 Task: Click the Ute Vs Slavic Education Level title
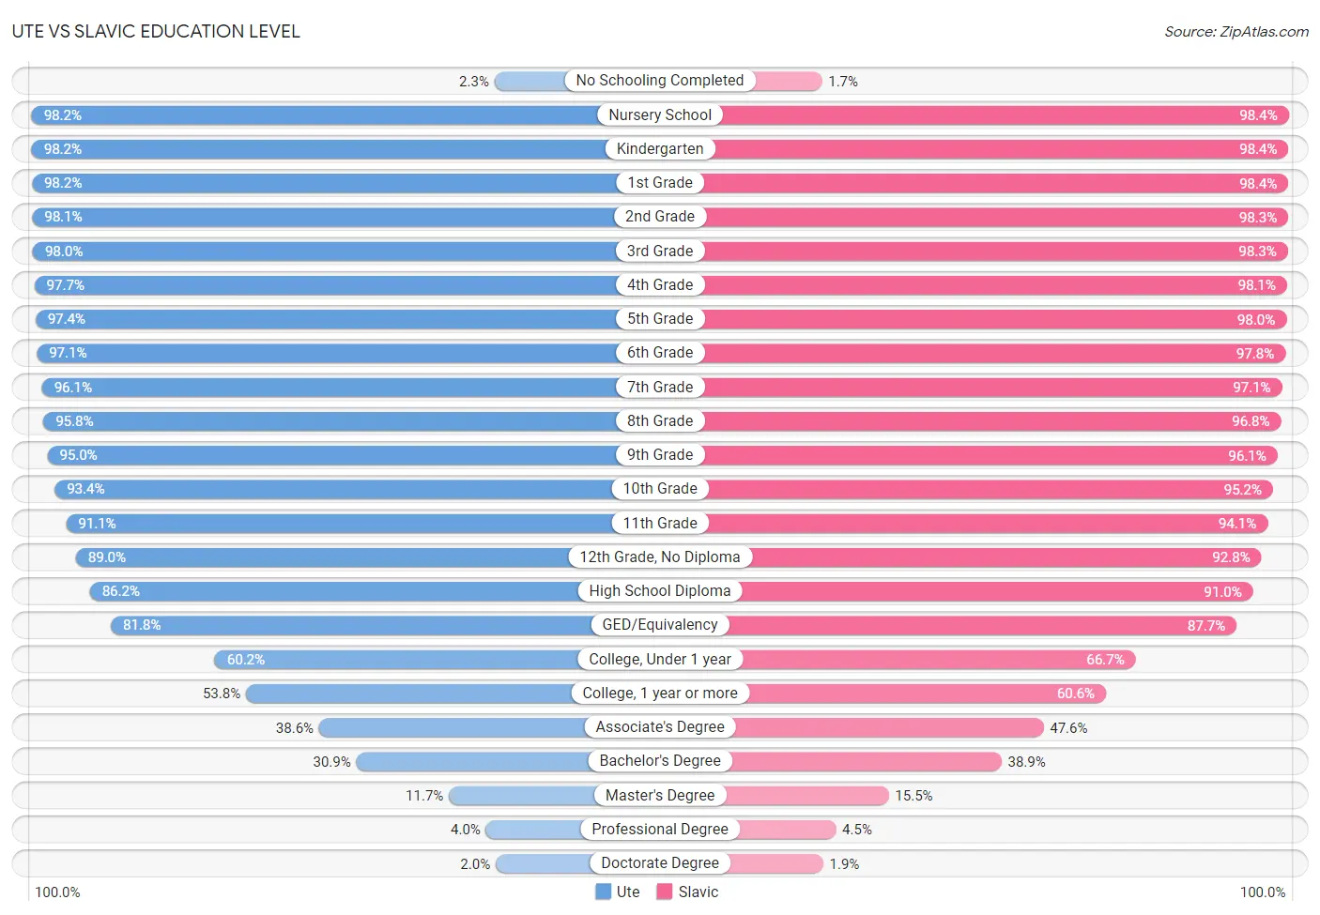pos(156,31)
